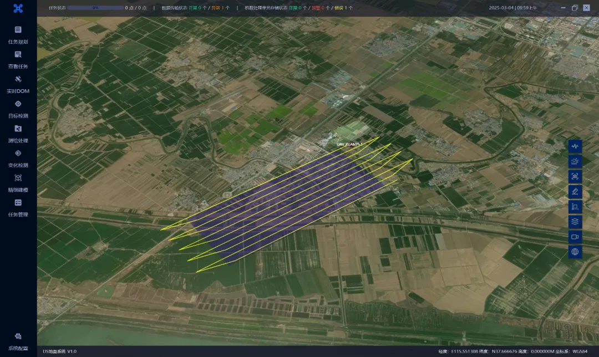Toggle the lighting effects button in right toolbar
Viewport: 599px width, 357px height.
(x=575, y=161)
